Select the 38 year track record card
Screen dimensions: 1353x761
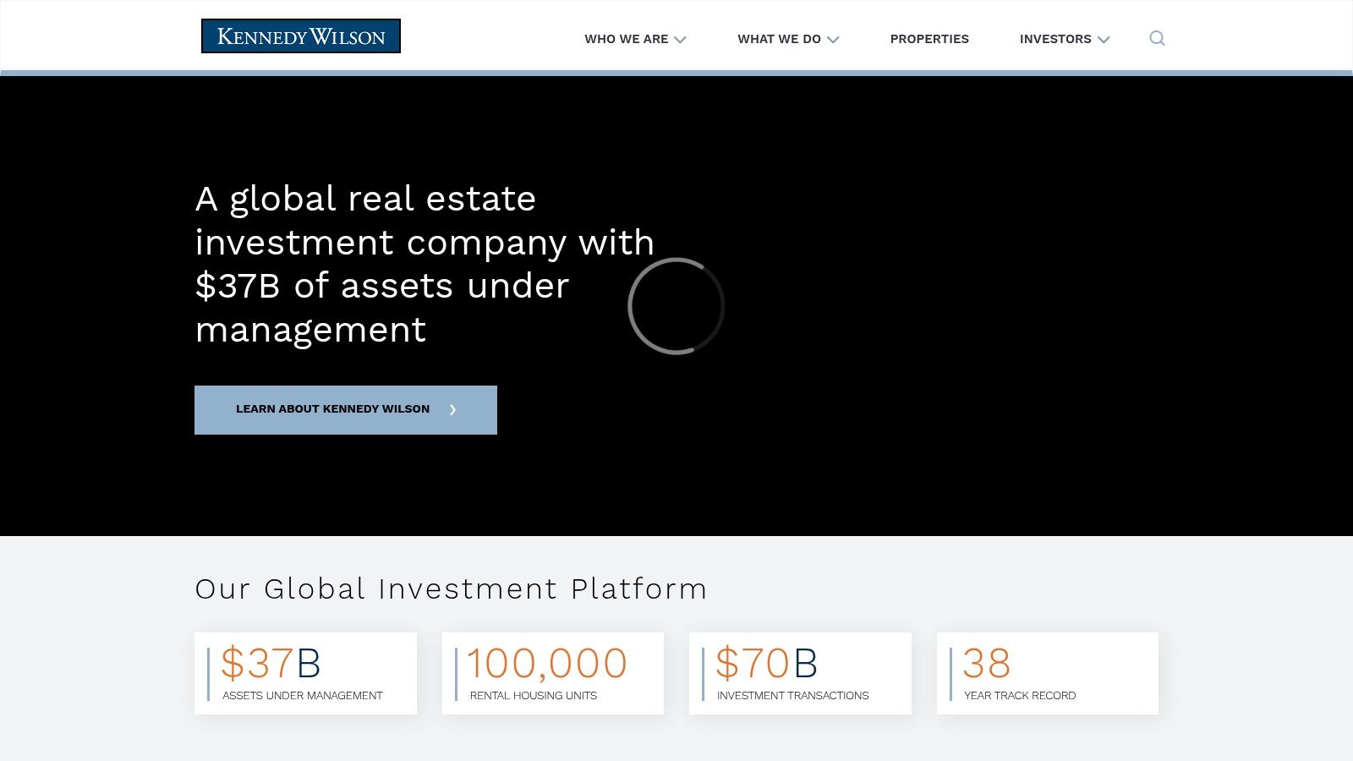pos(1048,673)
